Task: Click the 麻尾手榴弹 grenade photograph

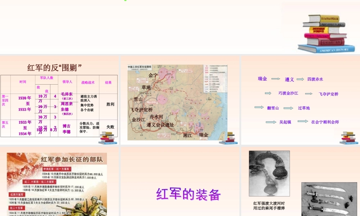Action: (x=269, y=174)
